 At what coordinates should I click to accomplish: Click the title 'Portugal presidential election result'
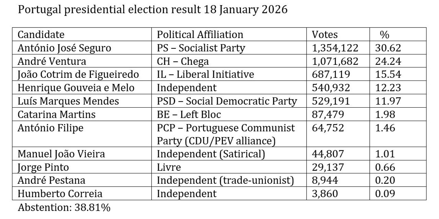153,9
